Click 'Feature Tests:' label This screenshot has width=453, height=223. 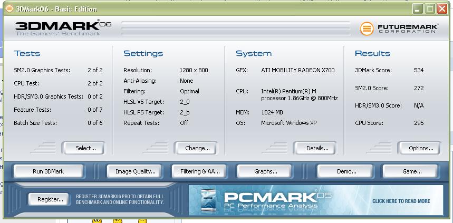[x=32, y=110]
